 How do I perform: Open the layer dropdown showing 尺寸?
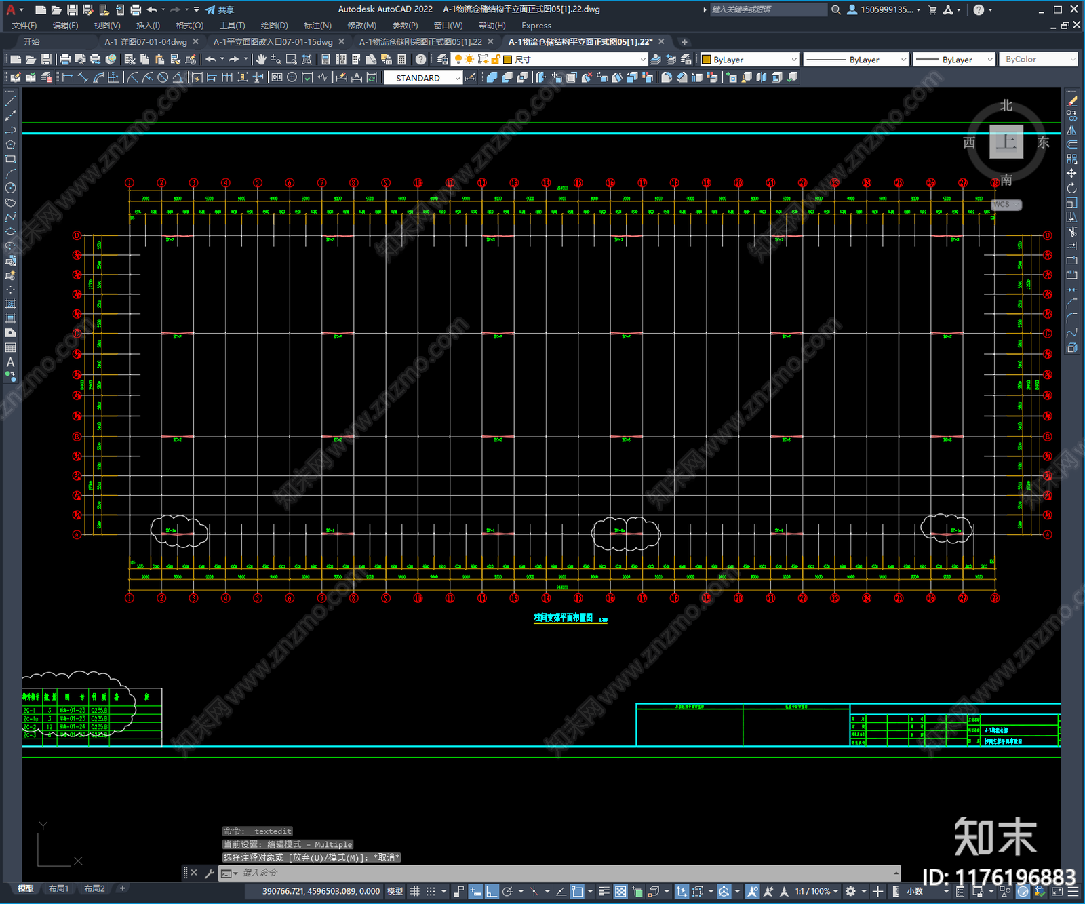point(550,60)
